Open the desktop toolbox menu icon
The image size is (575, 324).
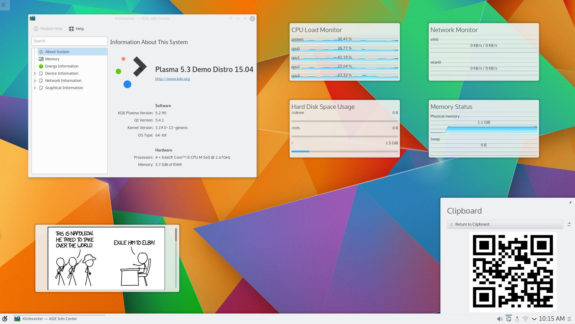4,4
